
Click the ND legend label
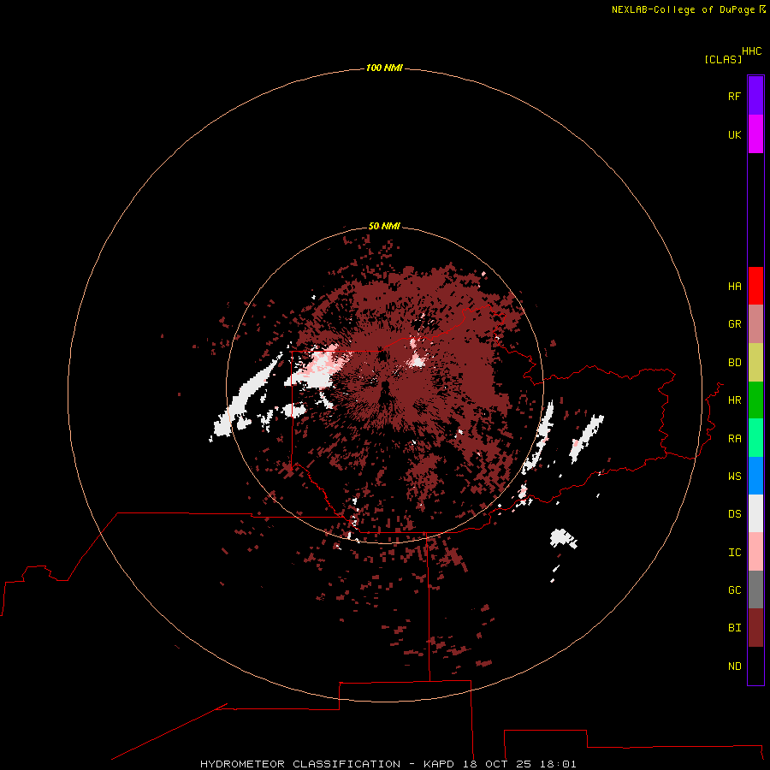[x=734, y=666]
